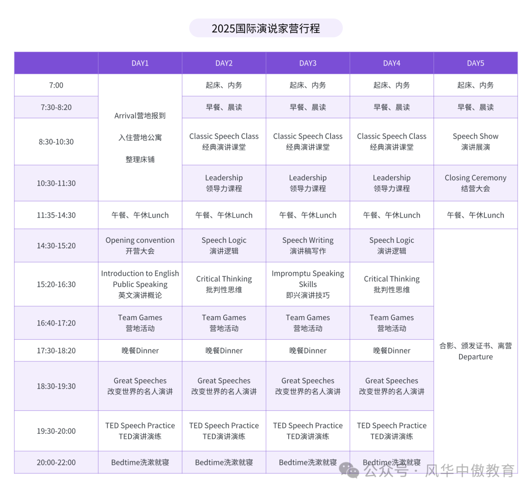This screenshot has width=532, height=492.
Task: Click DAY4 TED Speech Practice cell
Action: click(392, 431)
